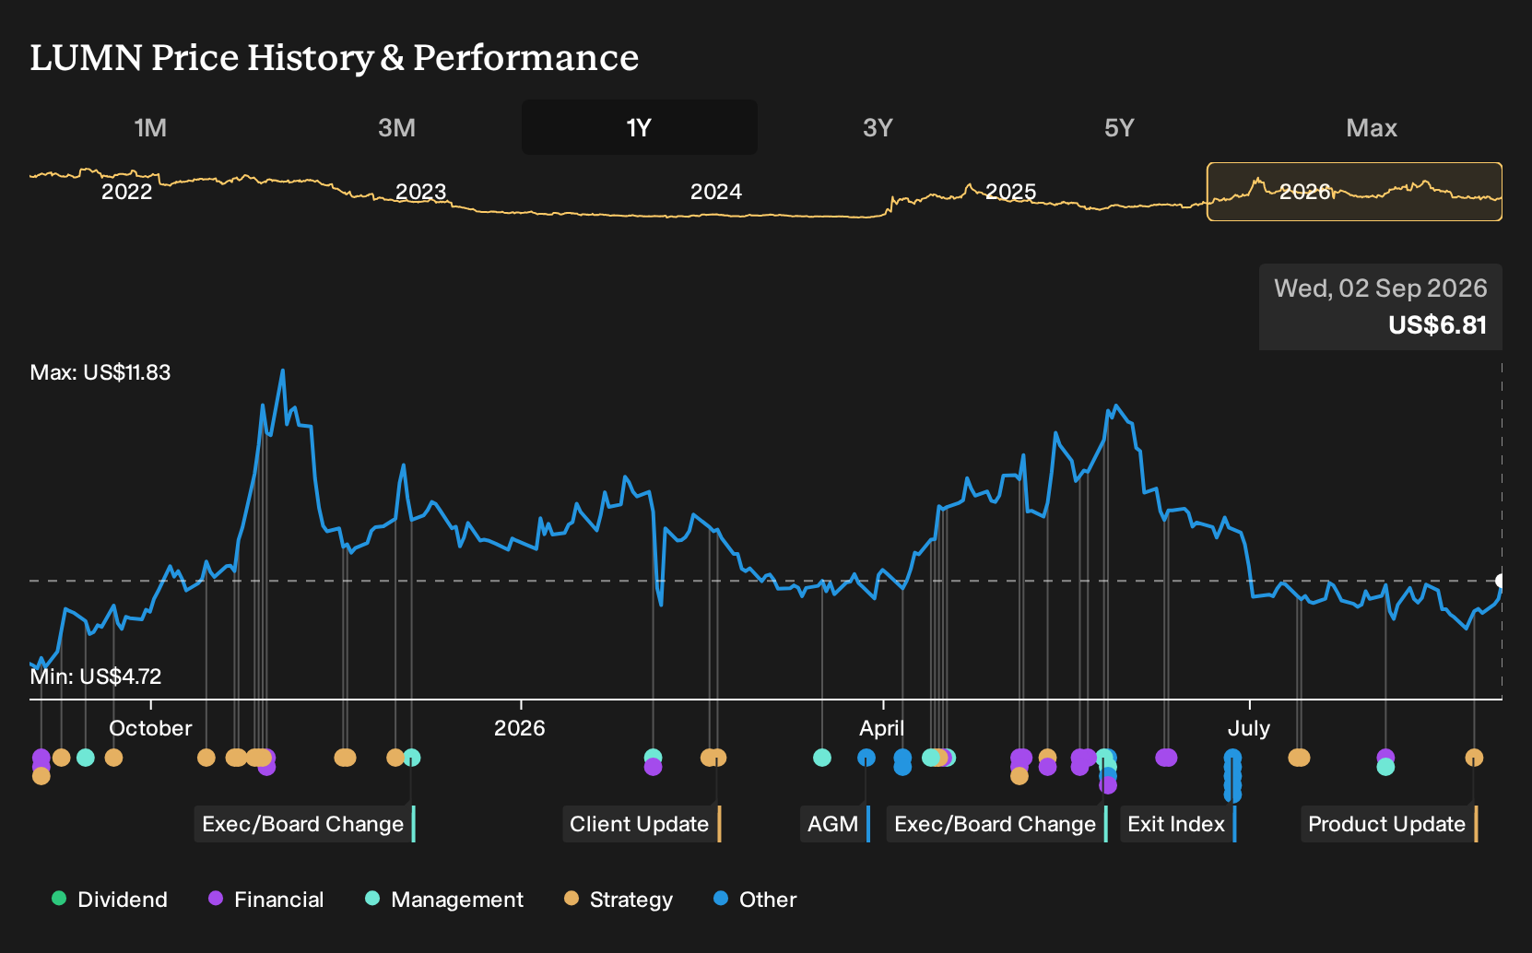Show the Max time range
Screen dimensions: 1532x953
1372,127
